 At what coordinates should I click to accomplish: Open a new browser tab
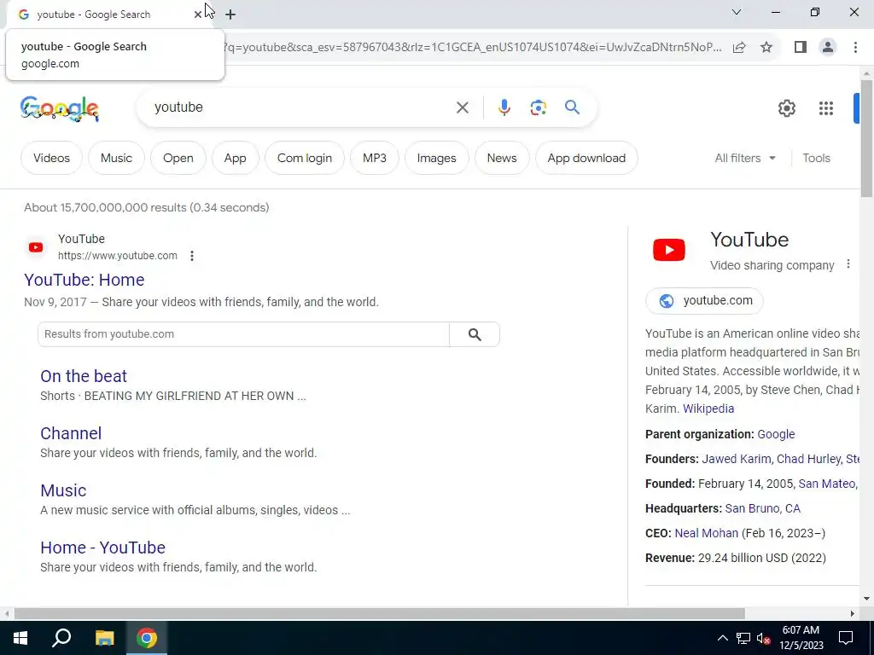point(230,14)
